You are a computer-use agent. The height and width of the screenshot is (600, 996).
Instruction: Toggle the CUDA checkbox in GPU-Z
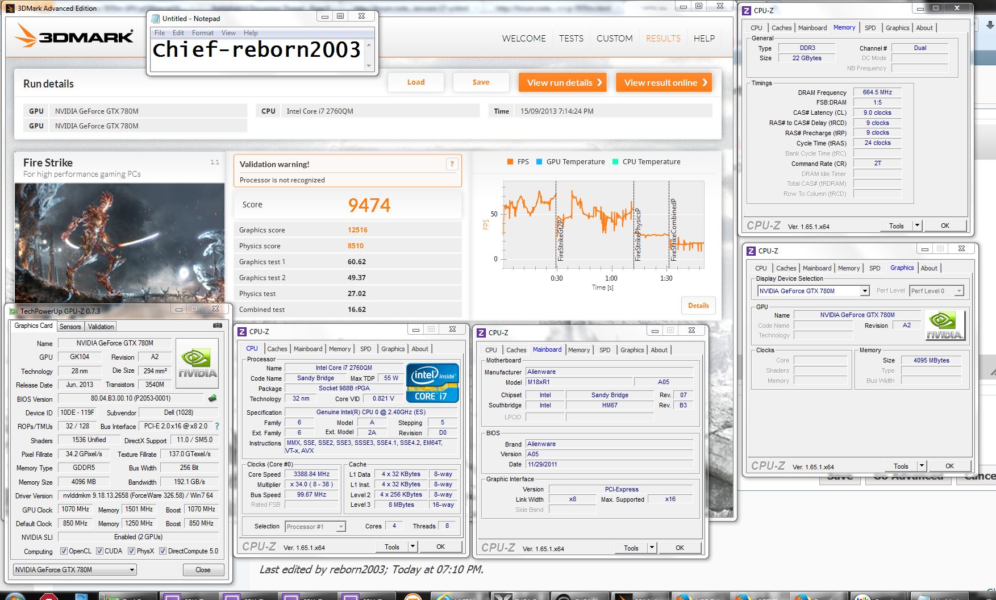pyautogui.click(x=100, y=551)
